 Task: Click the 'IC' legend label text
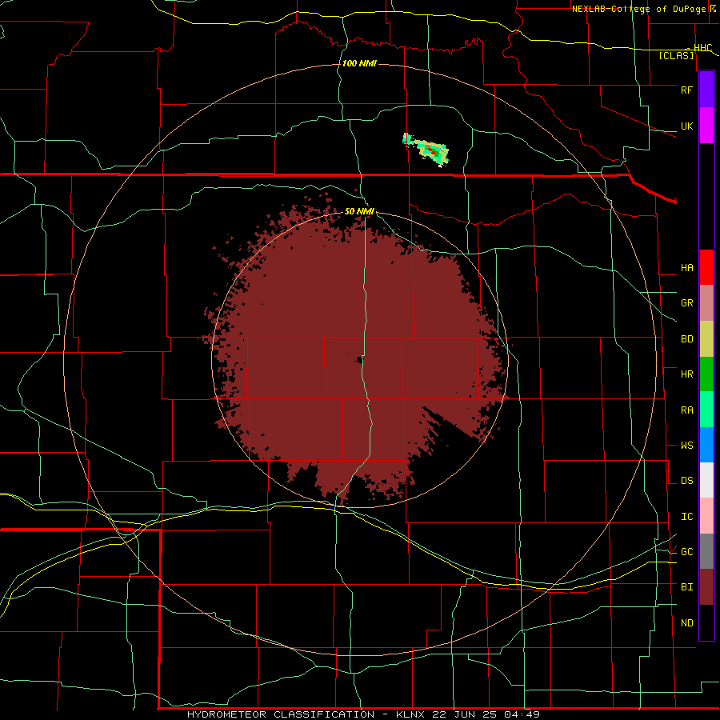686,517
